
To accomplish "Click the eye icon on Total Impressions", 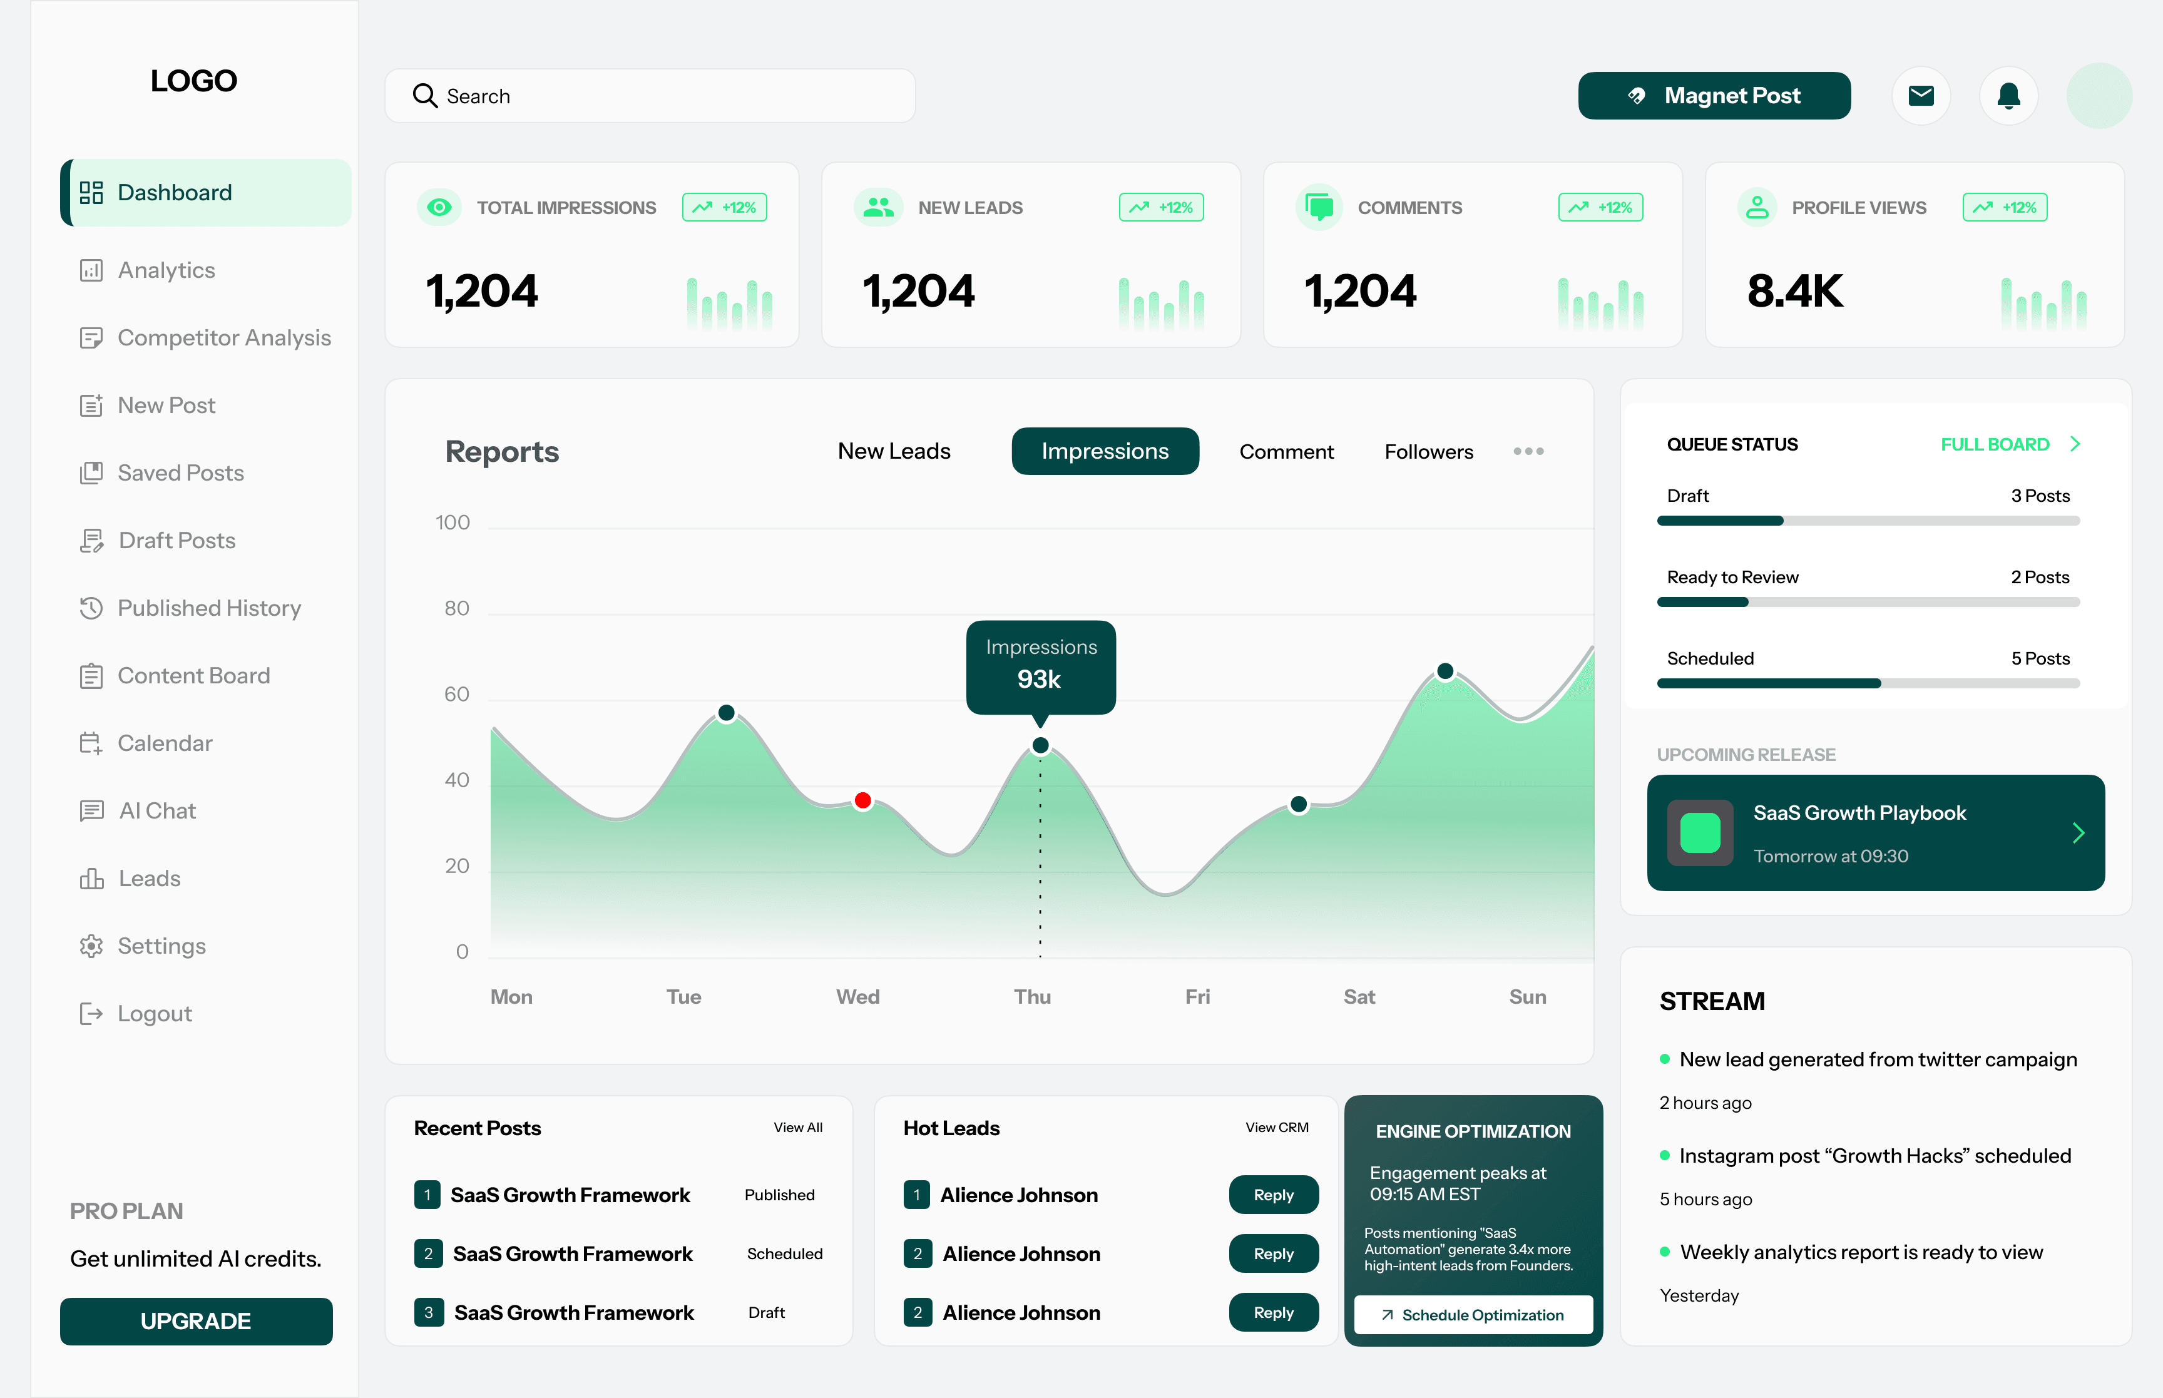I will tap(438, 208).
